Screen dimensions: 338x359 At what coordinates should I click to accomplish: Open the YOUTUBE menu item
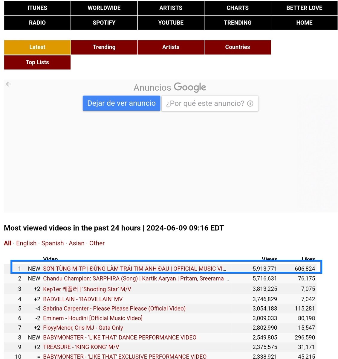click(x=171, y=23)
